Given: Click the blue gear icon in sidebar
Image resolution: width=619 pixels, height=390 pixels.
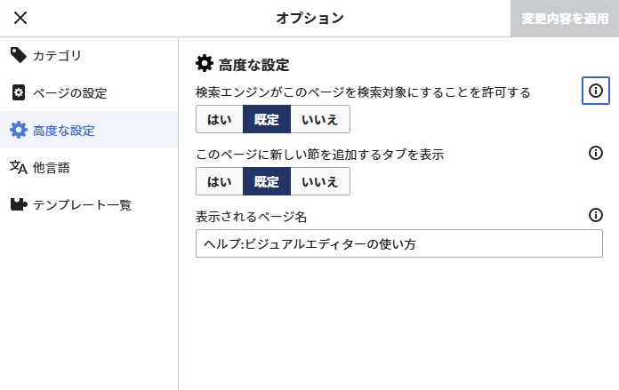Looking at the screenshot, I should [x=18, y=130].
